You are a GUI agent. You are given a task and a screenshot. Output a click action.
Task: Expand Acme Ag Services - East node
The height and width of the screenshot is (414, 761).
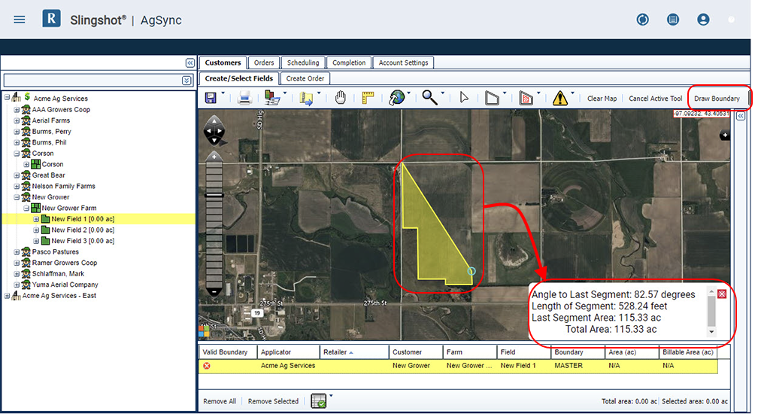pos(8,296)
